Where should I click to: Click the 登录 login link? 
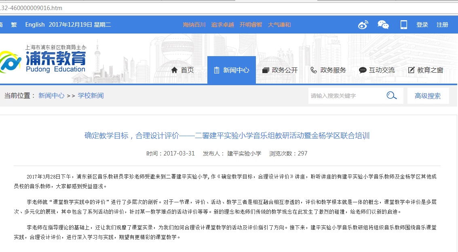pos(422,25)
